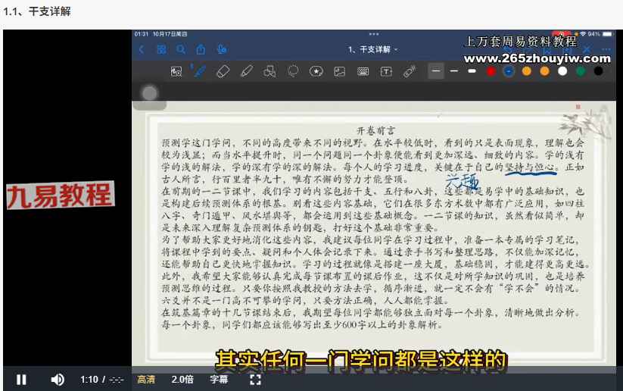
Task: Click the 开卷前言 heading in the note
Action: click(x=375, y=130)
